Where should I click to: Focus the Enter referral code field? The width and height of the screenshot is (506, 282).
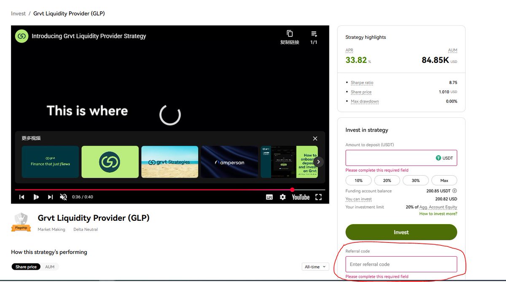click(401, 264)
